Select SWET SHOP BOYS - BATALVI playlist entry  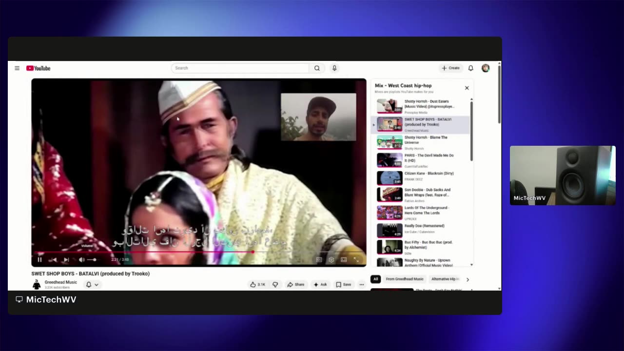(x=420, y=124)
